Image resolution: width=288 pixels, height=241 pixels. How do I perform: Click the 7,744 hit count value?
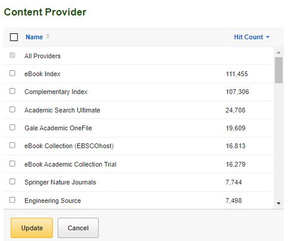pyautogui.click(x=234, y=182)
